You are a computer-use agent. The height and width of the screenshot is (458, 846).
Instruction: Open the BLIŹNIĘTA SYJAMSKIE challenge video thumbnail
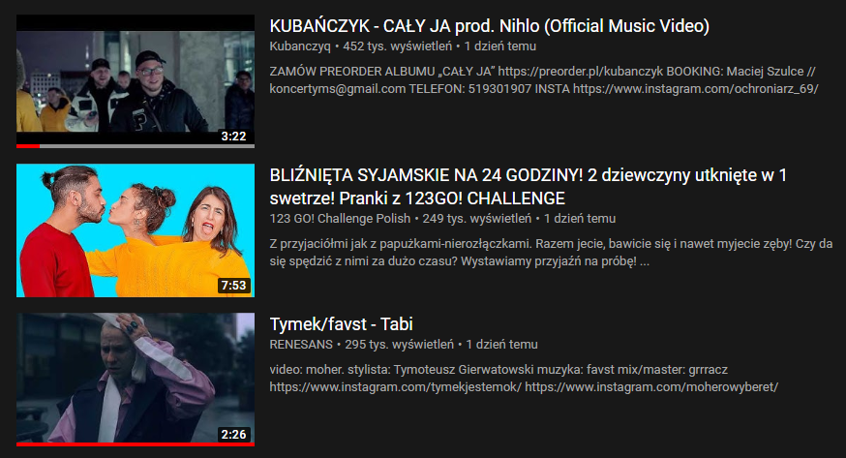136,230
